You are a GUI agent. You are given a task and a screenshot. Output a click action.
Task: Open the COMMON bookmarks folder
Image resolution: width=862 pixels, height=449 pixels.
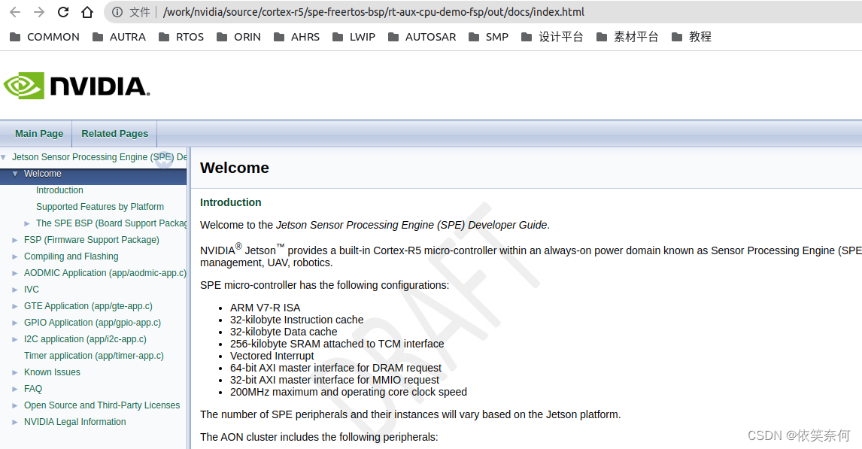pyautogui.click(x=44, y=37)
